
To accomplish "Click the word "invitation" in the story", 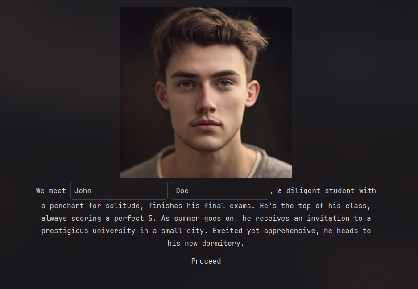I will click(x=328, y=219).
